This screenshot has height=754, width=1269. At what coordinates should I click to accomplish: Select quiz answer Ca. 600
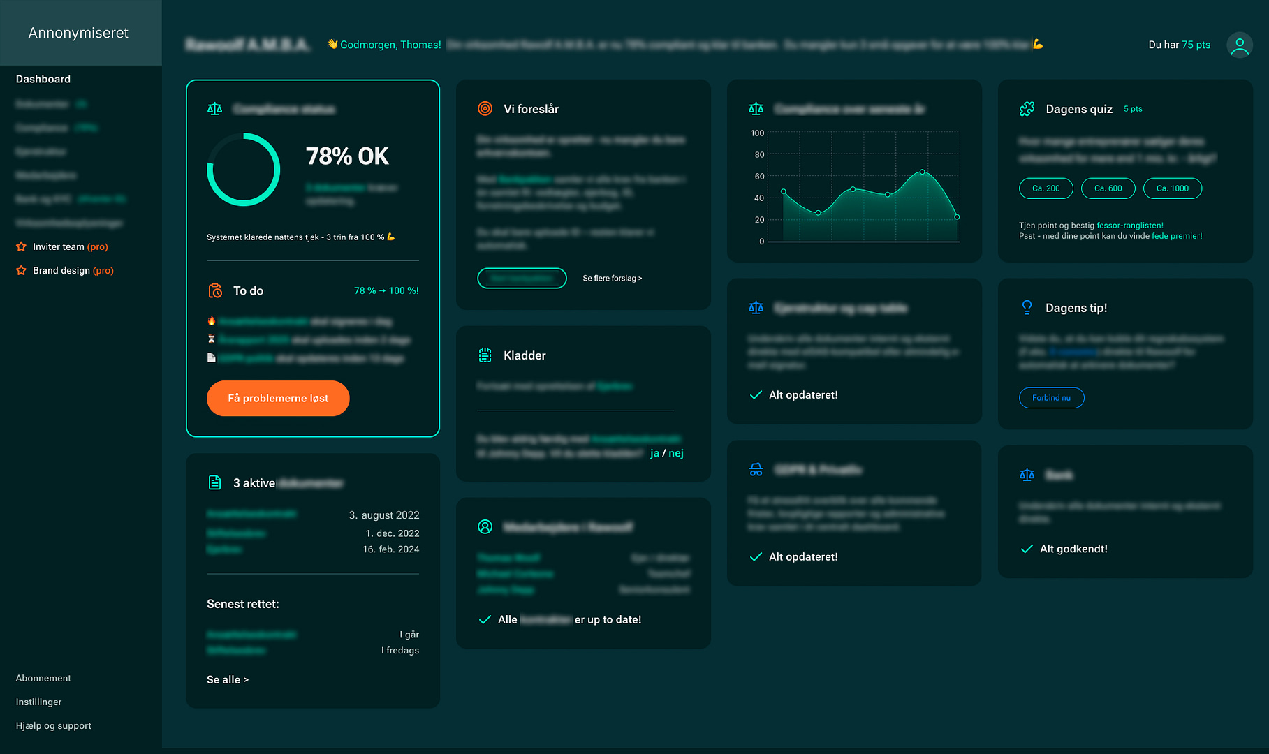tap(1108, 188)
